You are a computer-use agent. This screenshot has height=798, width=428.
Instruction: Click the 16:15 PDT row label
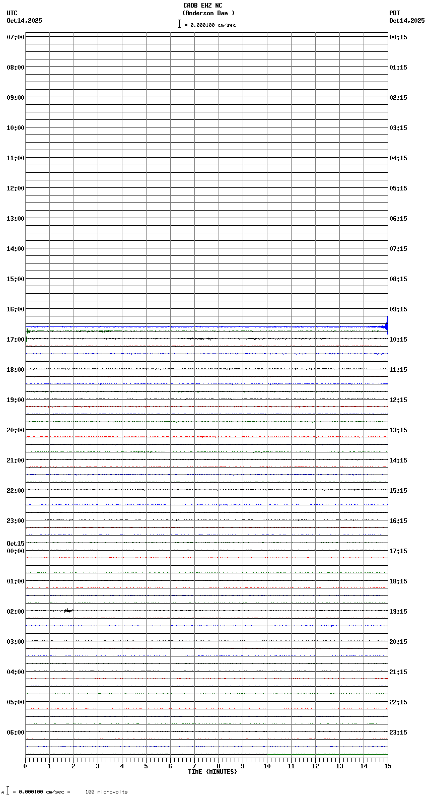coord(398,521)
